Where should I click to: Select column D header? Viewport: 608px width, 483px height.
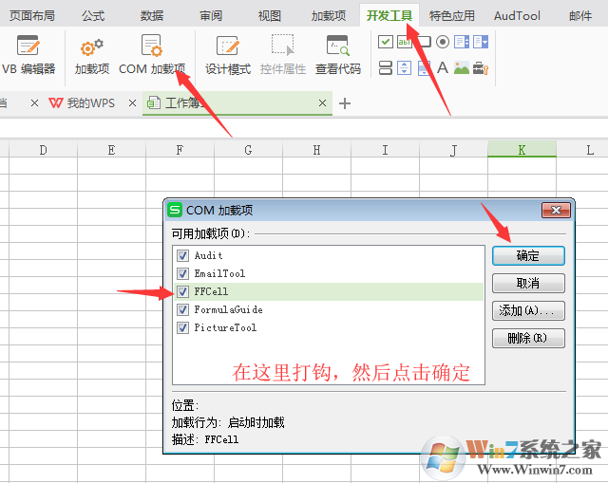pos(43,150)
